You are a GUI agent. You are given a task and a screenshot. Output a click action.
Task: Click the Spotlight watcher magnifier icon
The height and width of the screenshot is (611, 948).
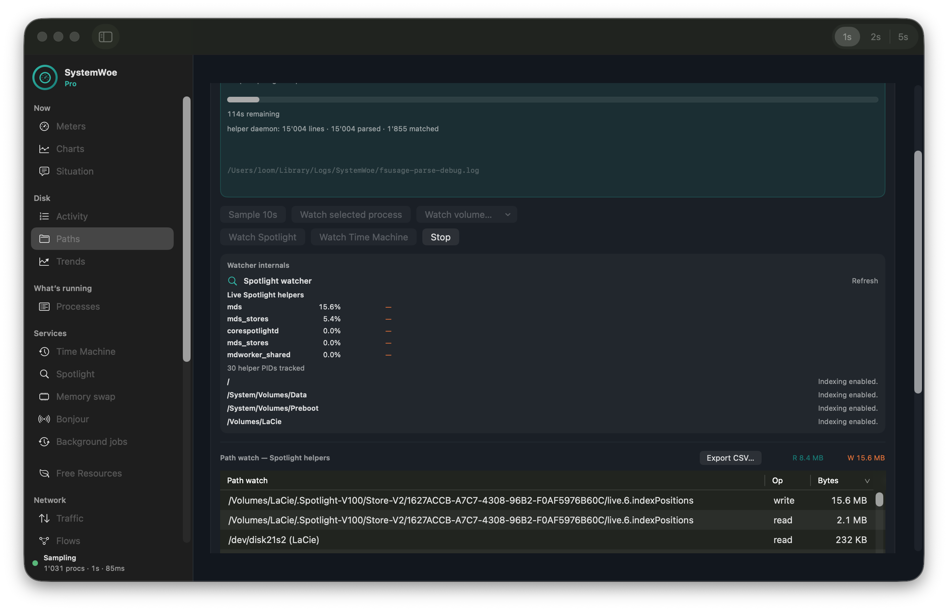[233, 281]
